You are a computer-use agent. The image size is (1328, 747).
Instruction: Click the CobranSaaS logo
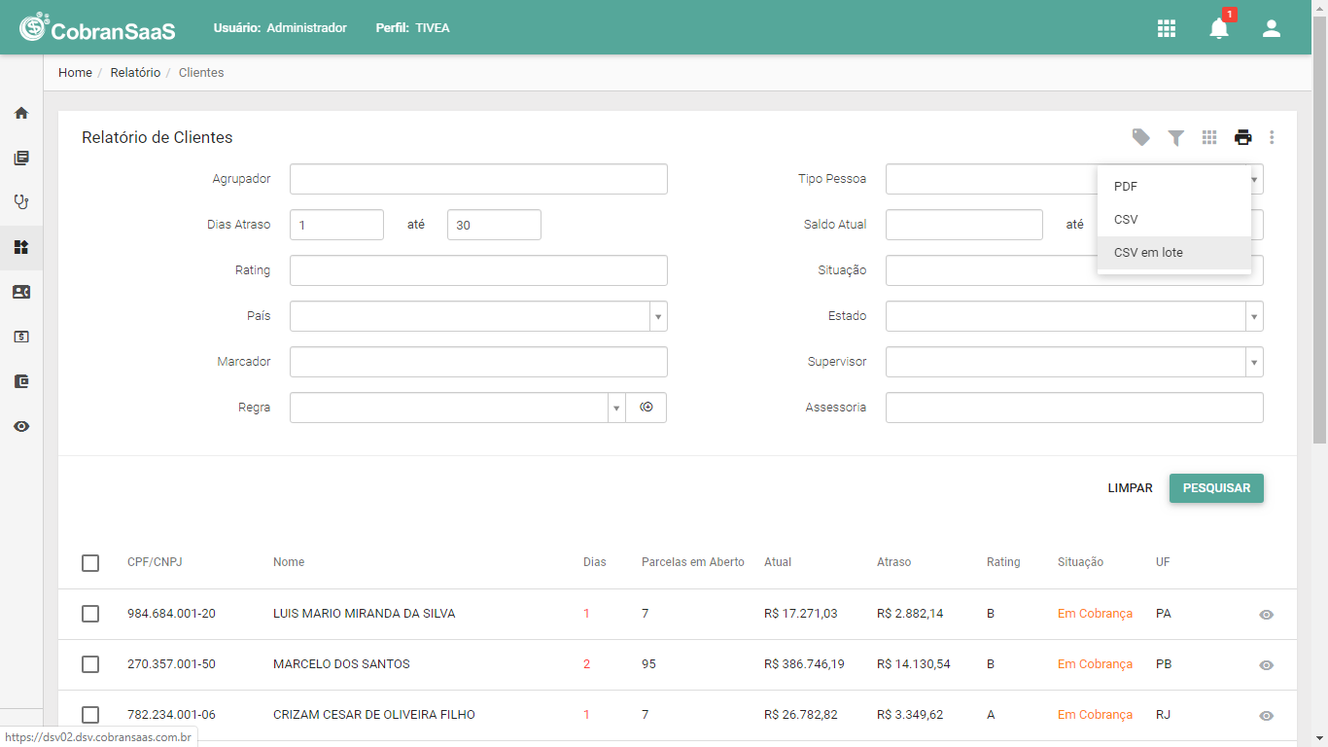(x=97, y=27)
